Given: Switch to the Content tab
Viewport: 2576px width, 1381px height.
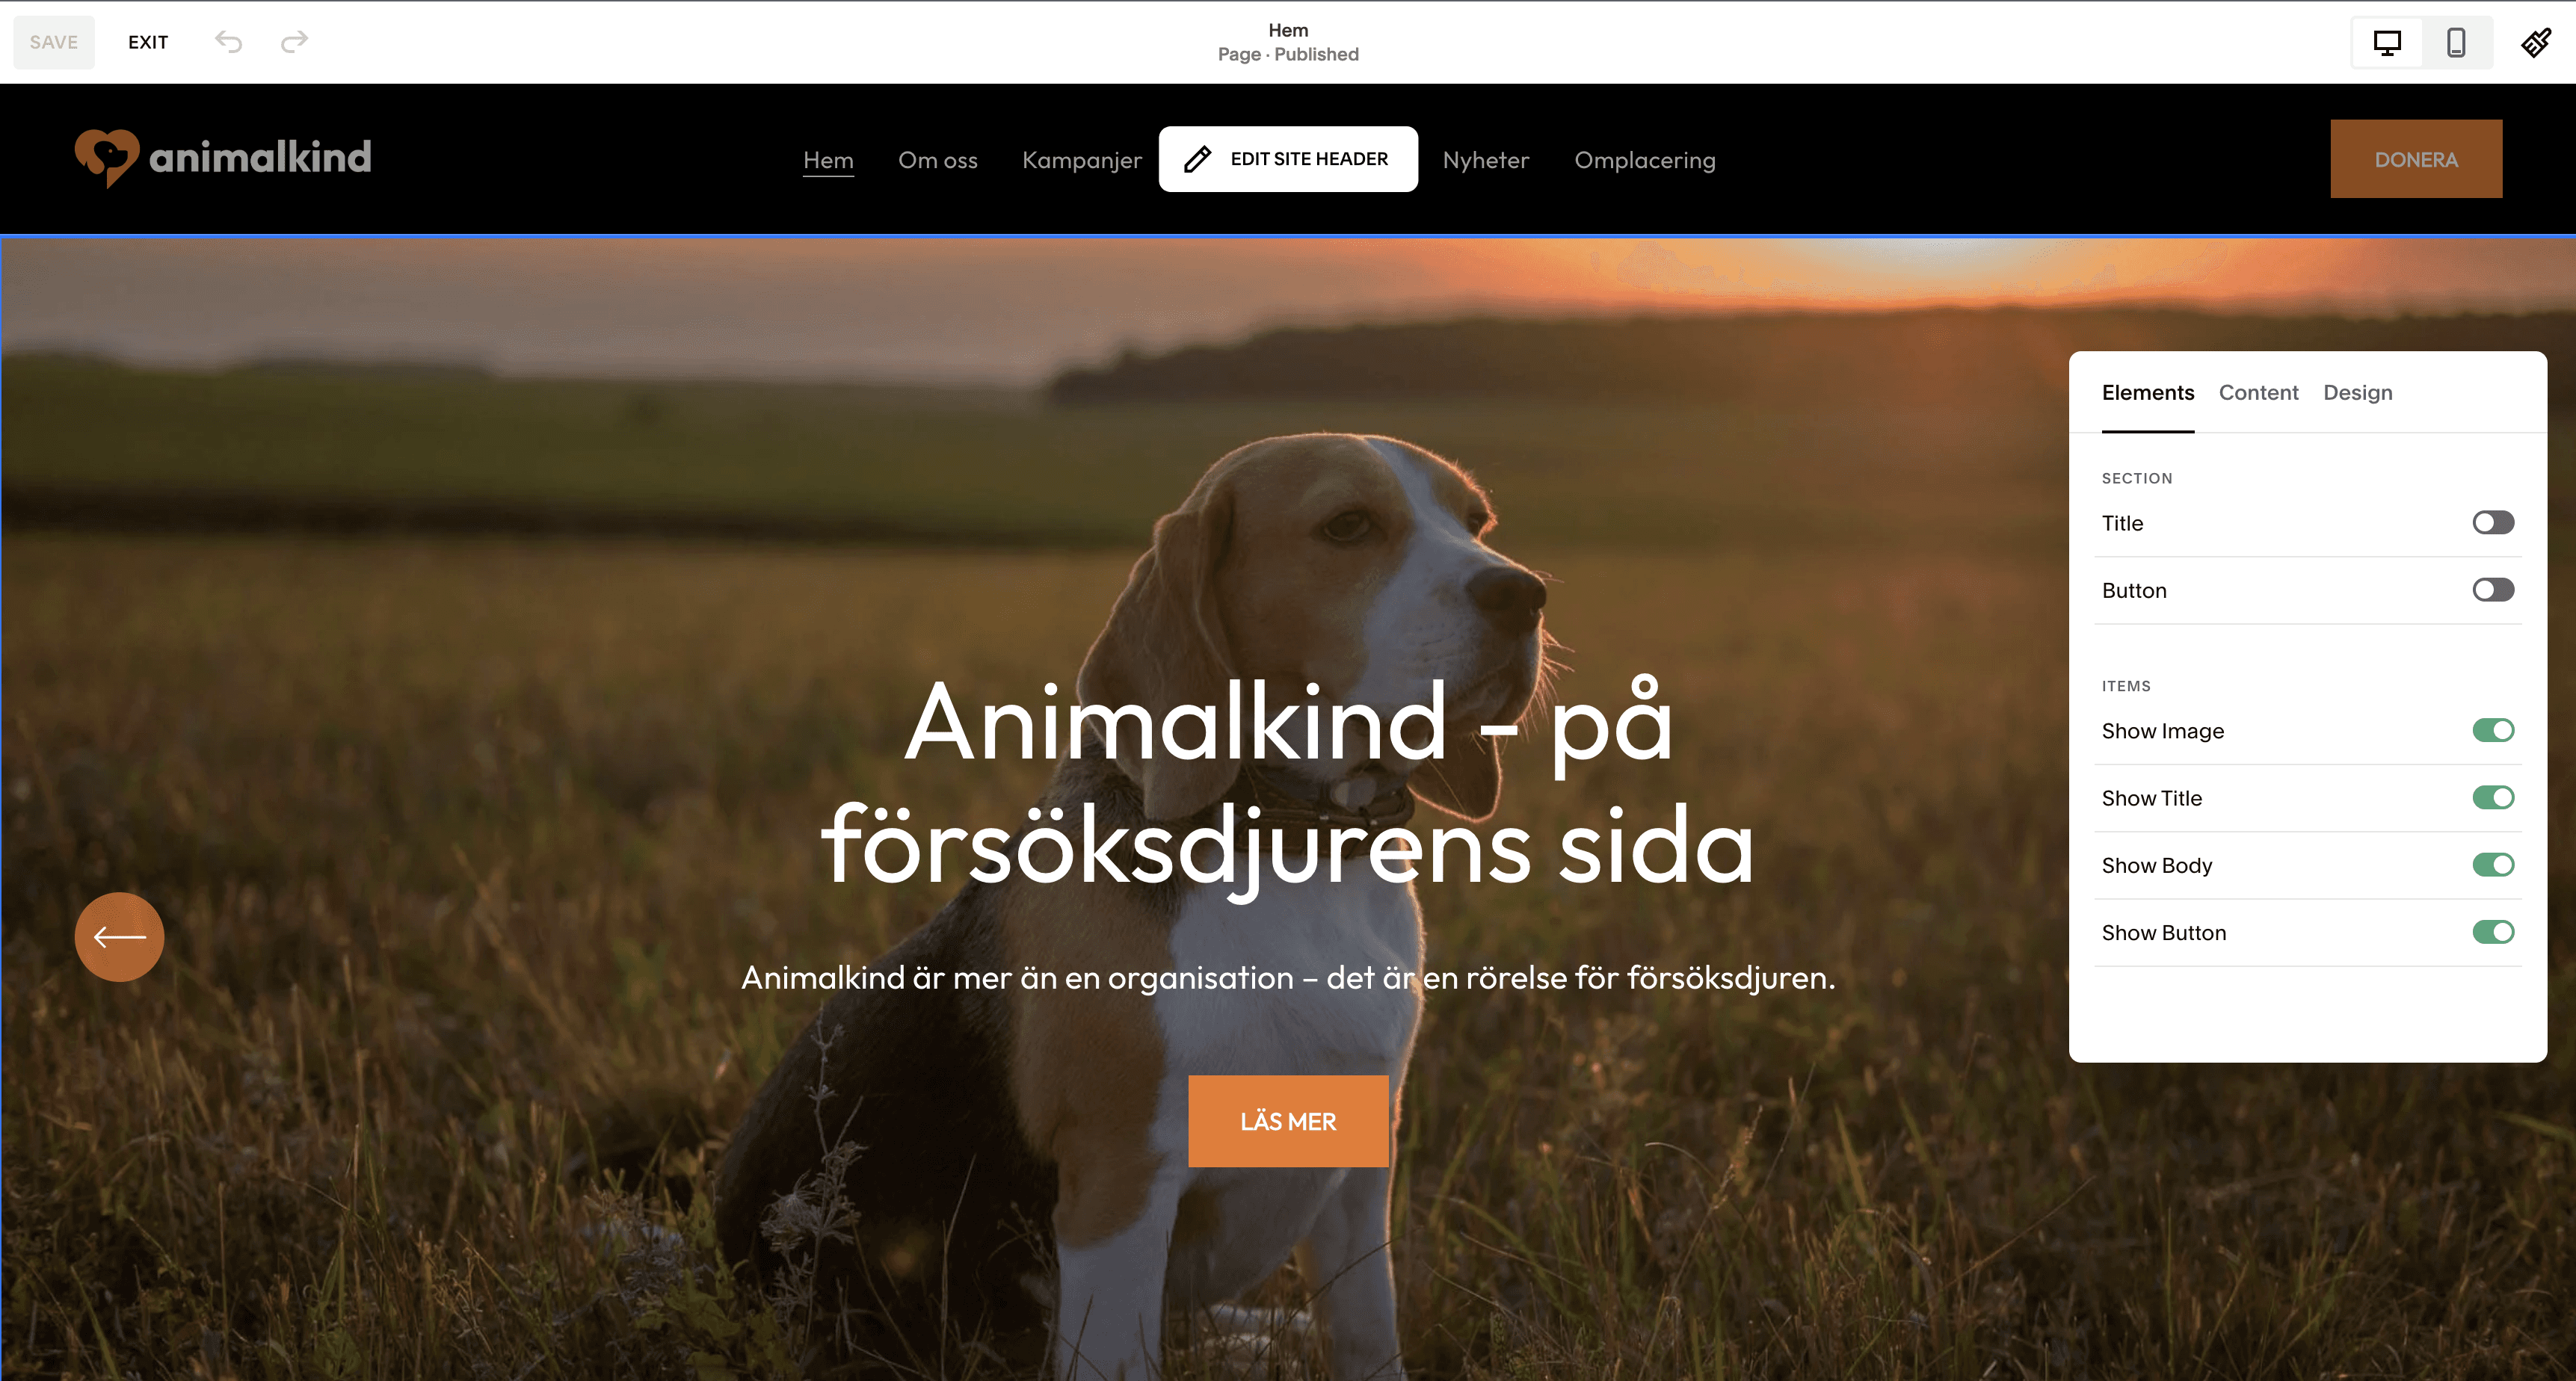Looking at the screenshot, I should coord(2258,393).
